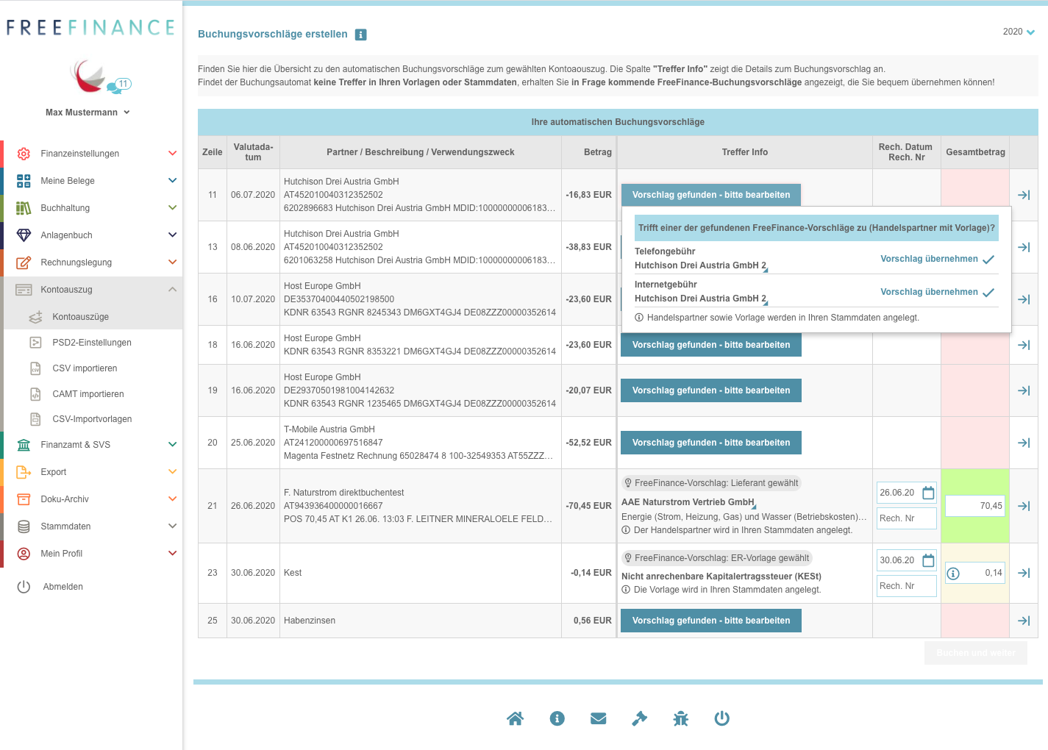The width and height of the screenshot is (1048, 750).
Task: Click the gavel icon in footer
Action: click(640, 718)
